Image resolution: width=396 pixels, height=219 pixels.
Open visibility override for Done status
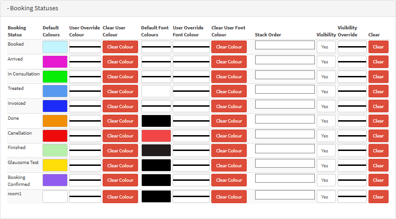(x=352, y=121)
